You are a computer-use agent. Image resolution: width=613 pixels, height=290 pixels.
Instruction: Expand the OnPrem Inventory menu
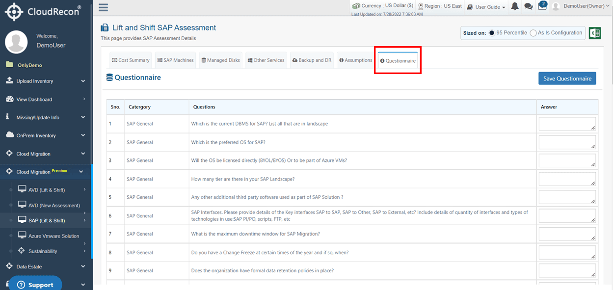coord(46,135)
